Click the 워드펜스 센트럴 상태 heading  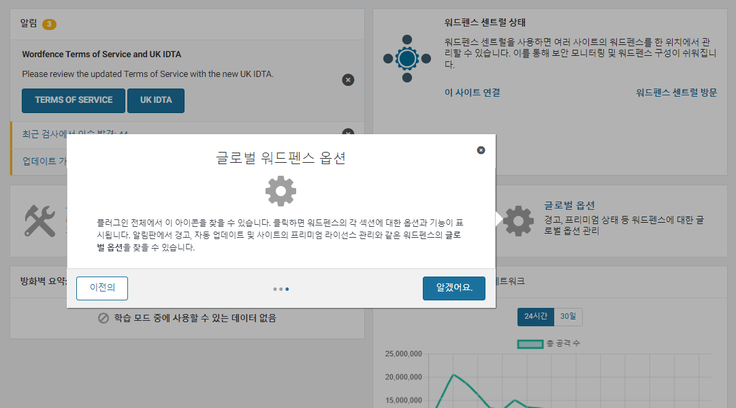click(485, 22)
